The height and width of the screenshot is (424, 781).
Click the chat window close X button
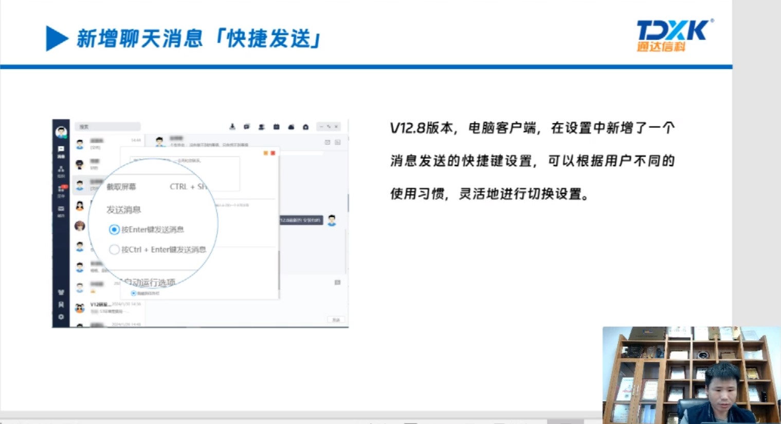[337, 126]
